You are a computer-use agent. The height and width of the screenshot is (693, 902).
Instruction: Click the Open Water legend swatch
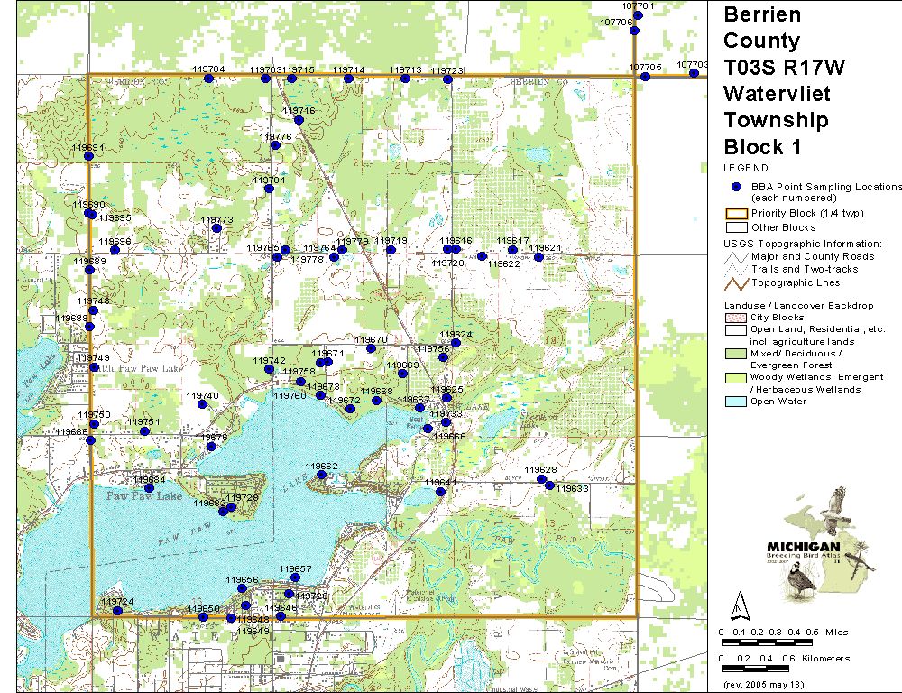736,402
